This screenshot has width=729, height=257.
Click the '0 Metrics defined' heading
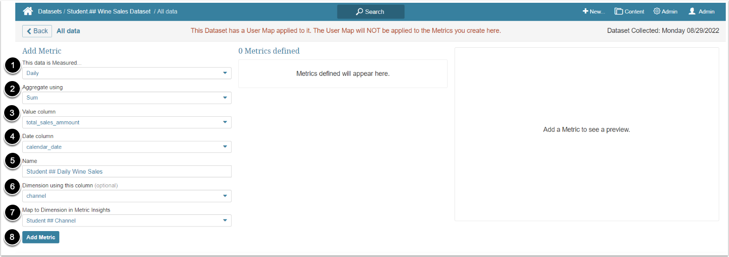[269, 51]
